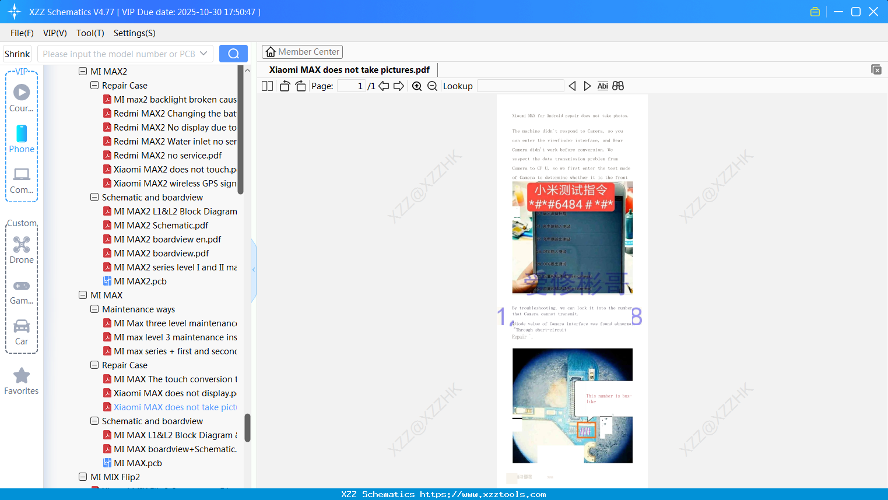
Task: Click the Lookup text field
Action: (x=521, y=86)
